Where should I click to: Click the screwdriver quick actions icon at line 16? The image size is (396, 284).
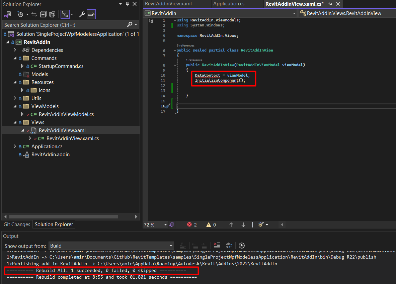pos(168,106)
